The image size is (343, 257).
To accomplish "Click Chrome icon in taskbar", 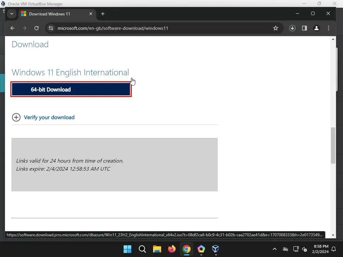I will click(186, 249).
